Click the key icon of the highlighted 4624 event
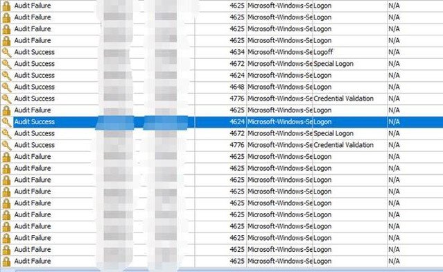The height and width of the screenshot is (272, 443). tap(6, 122)
